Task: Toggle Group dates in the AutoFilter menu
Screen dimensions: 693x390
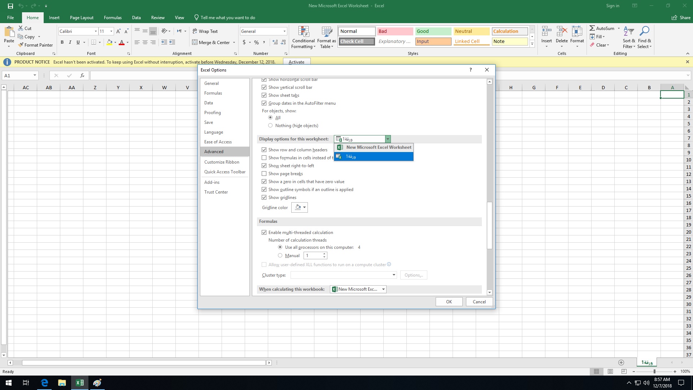Action: pyautogui.click(x=264, y=103)
